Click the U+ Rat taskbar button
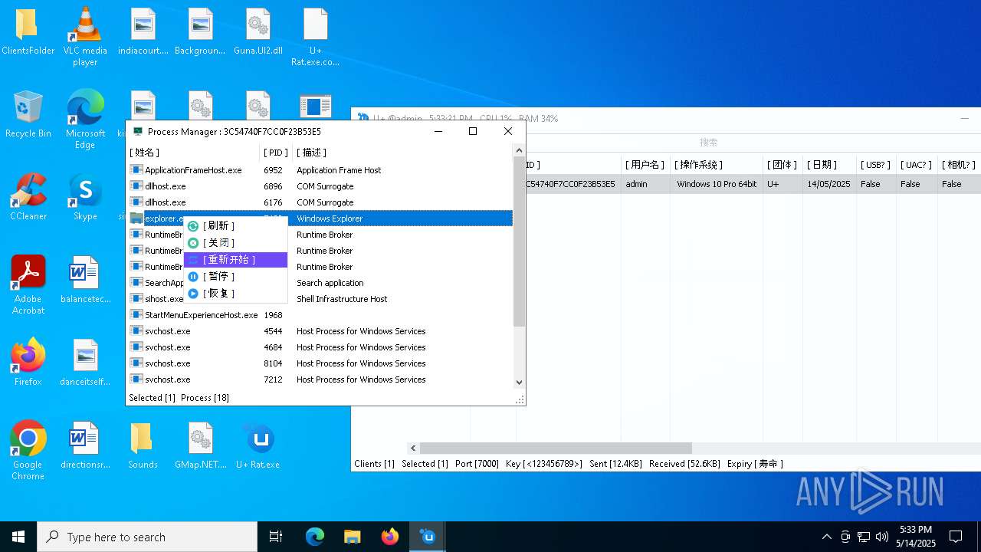The image size is (981, 552). 428,537
